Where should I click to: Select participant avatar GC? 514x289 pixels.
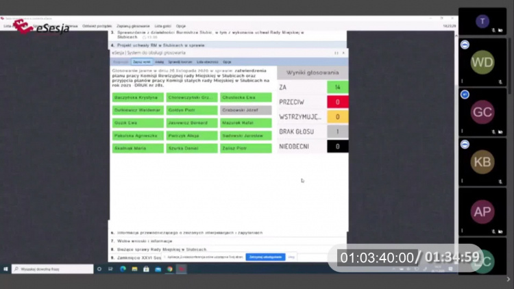482,112
